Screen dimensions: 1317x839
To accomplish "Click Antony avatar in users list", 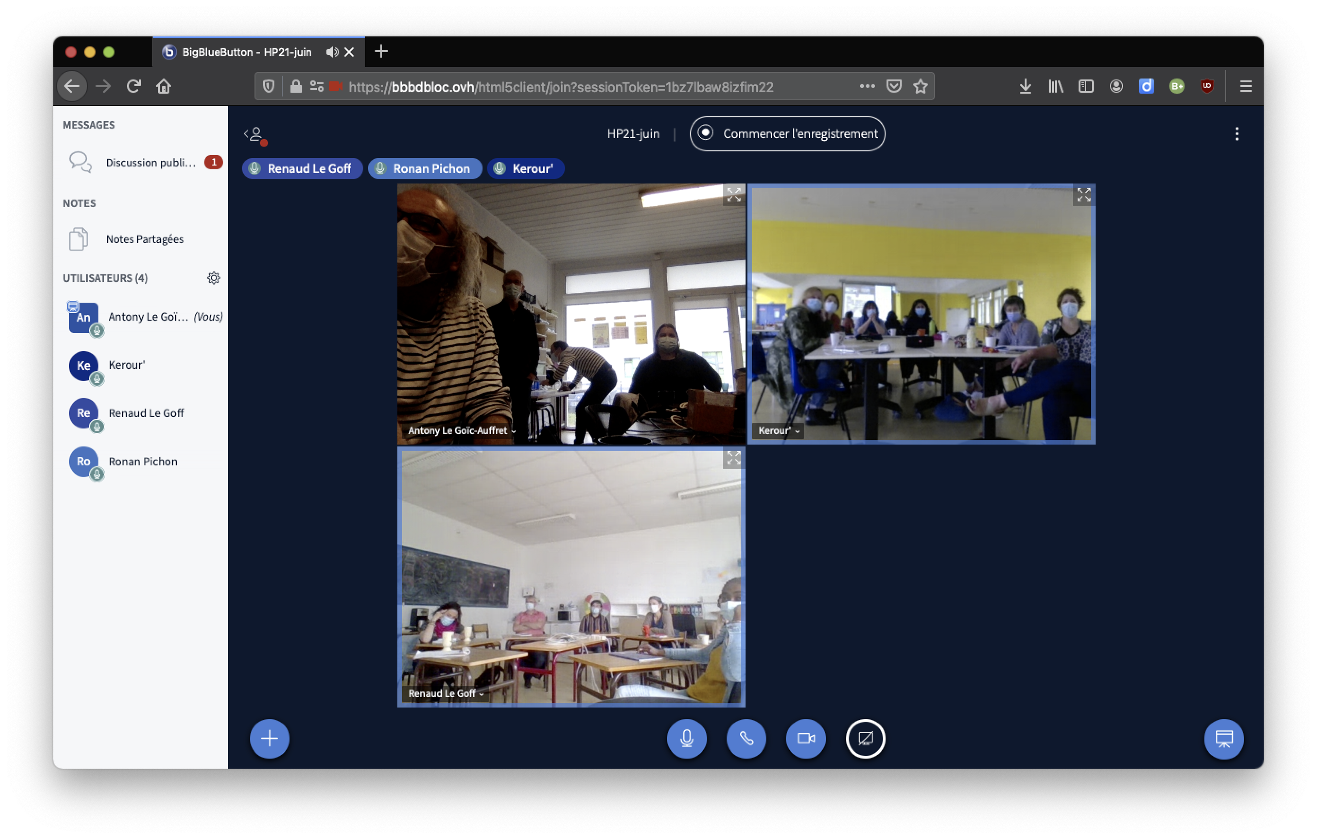I will click(x=84, y=317).
